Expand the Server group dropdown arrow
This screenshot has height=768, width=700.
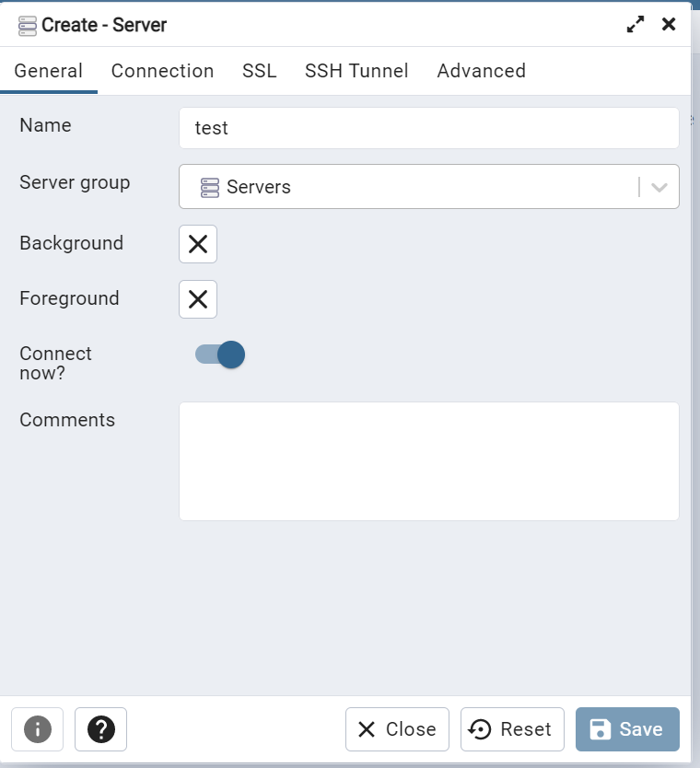point(659,187)
